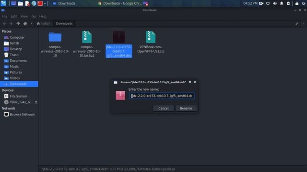
Task: Eject the VBox_GAs device
Action: coord(36,102)
